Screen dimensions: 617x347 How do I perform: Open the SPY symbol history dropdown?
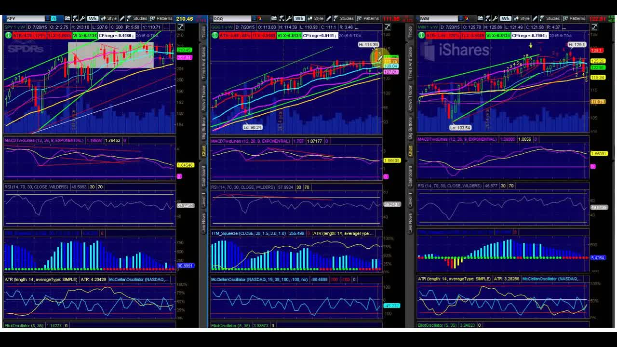pyautogui.click(x=47, y=18)
